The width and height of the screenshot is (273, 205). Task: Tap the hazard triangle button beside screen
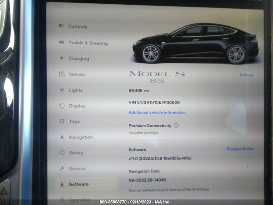4,192
